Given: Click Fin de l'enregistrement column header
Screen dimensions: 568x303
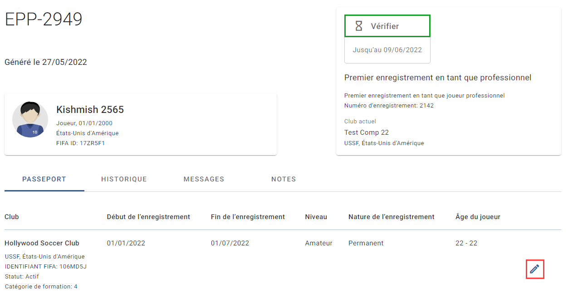Looking at the screenshot, I should [x=248, y=217].
